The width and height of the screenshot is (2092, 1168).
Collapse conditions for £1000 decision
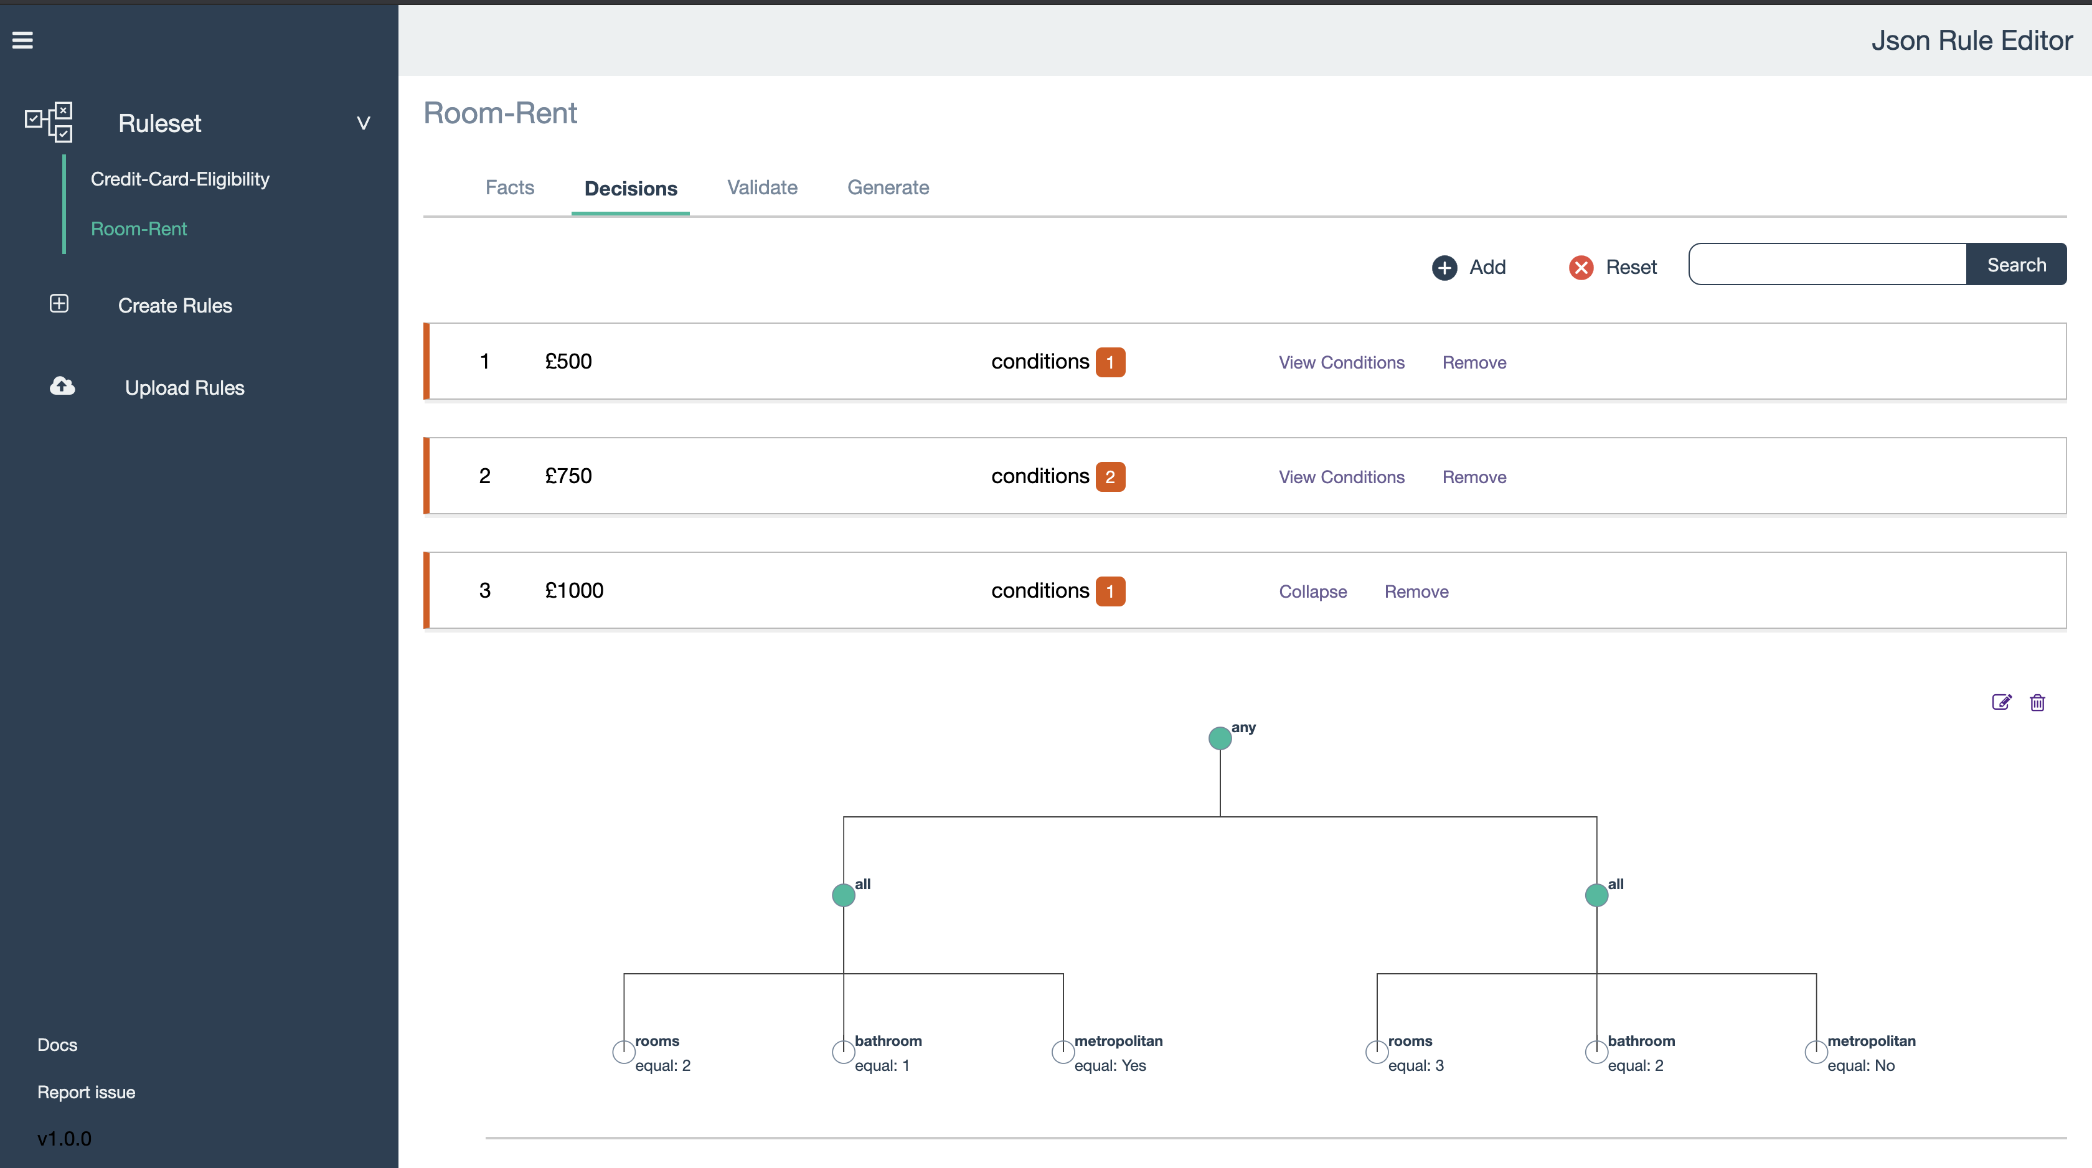[1312, 591]
